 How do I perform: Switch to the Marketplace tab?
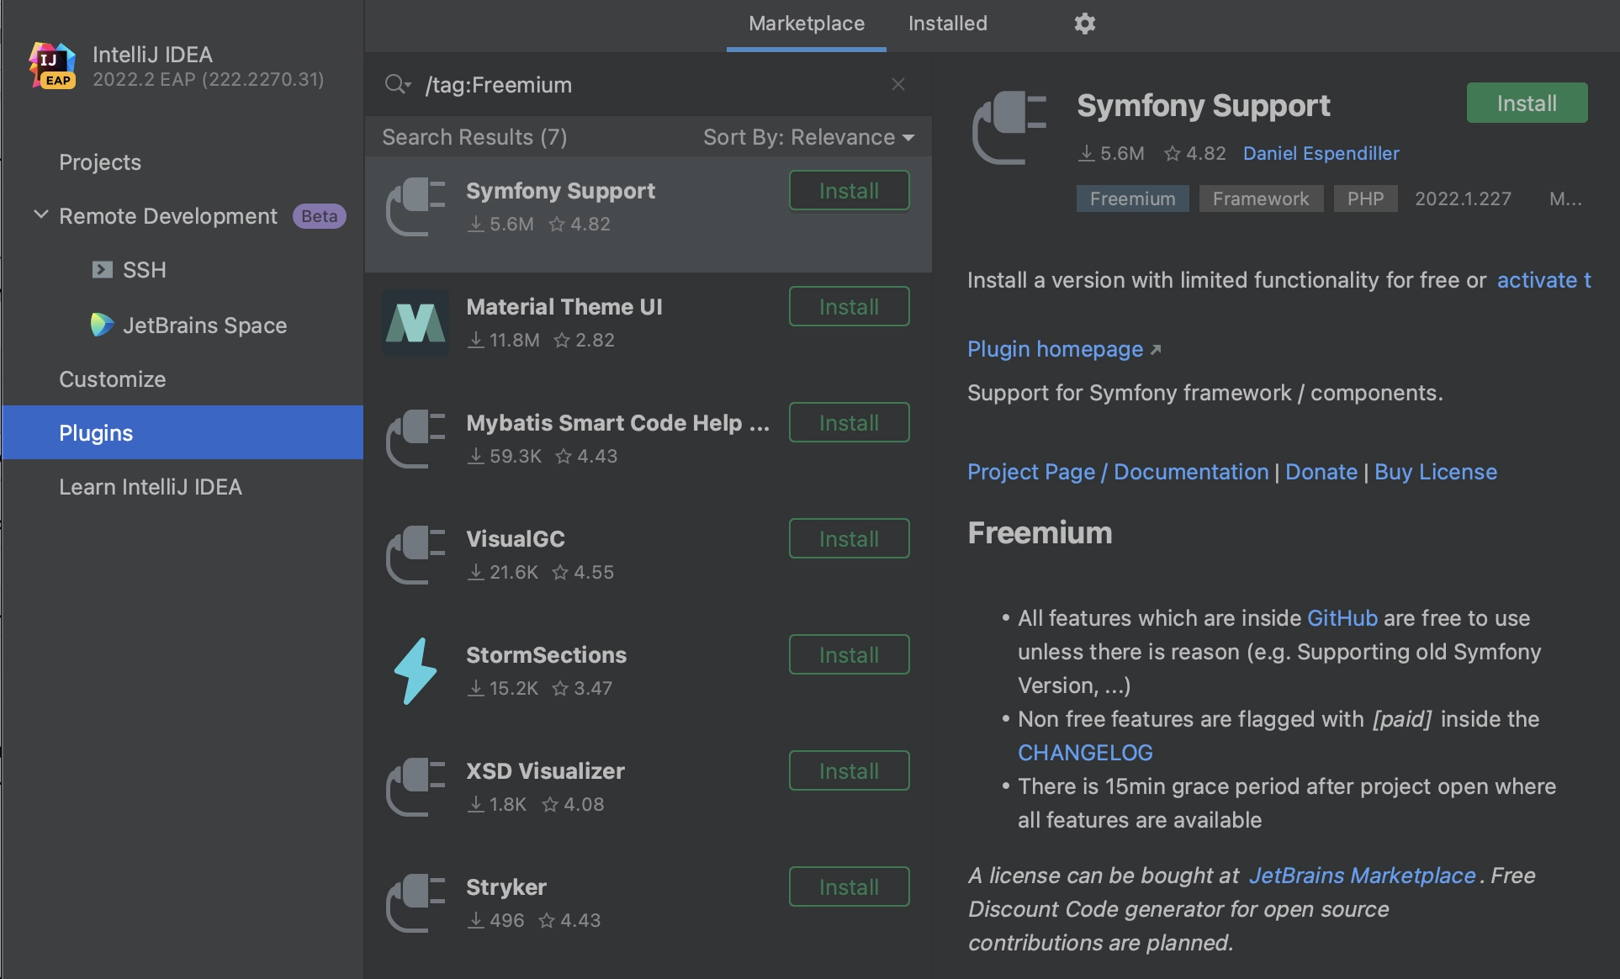point(807,24)
